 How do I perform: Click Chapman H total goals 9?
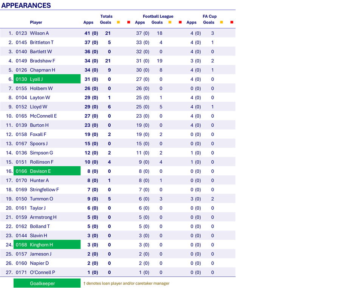[x=109, y=70]
